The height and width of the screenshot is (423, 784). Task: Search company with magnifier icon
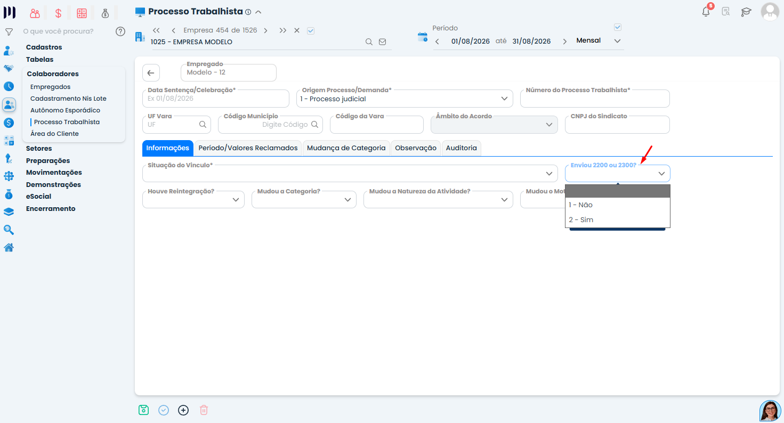coord(369,42)
